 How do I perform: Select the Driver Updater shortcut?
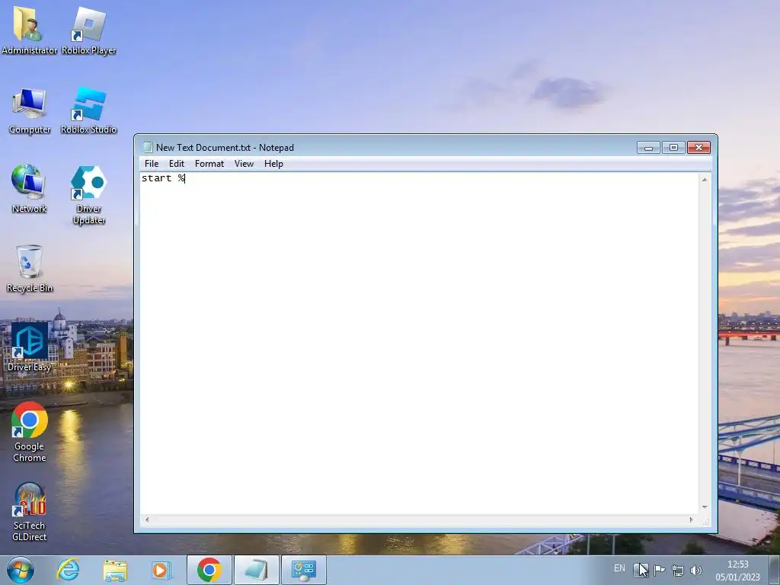(x=88, y=195)
